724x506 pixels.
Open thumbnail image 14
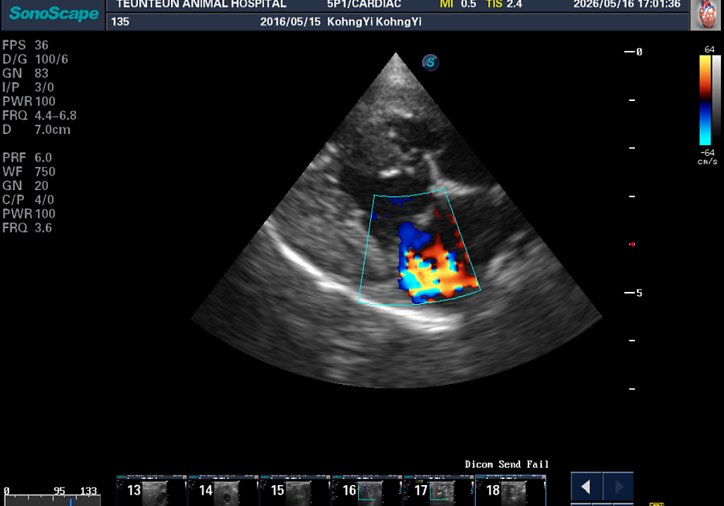click(223, 490)
